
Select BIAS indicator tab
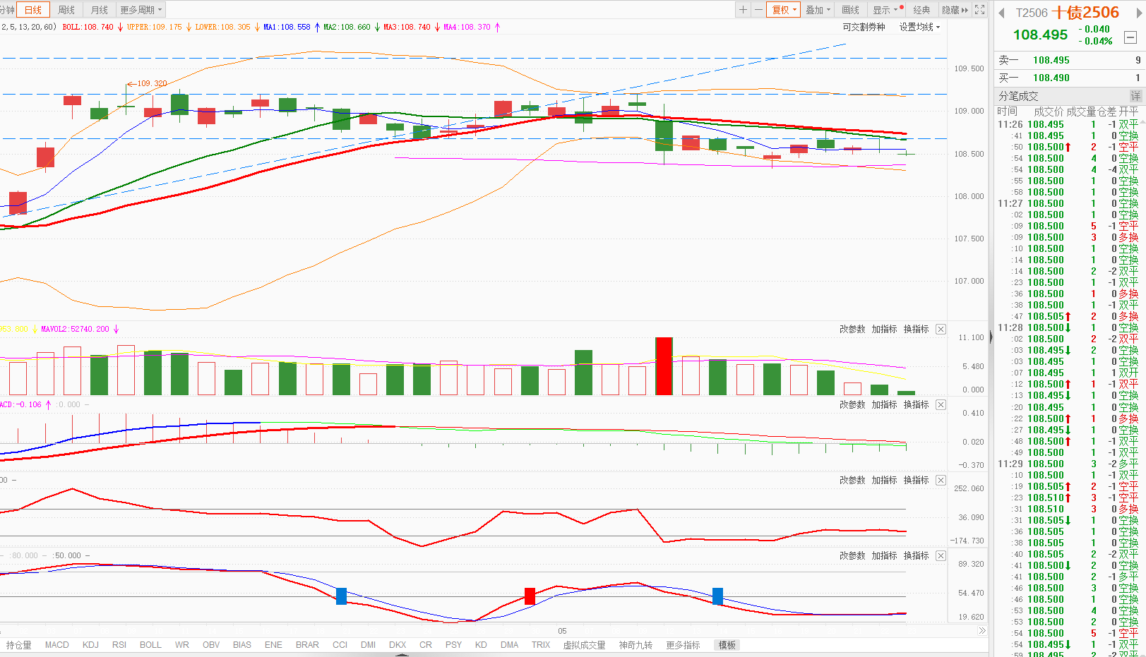(x=242, y=645)
